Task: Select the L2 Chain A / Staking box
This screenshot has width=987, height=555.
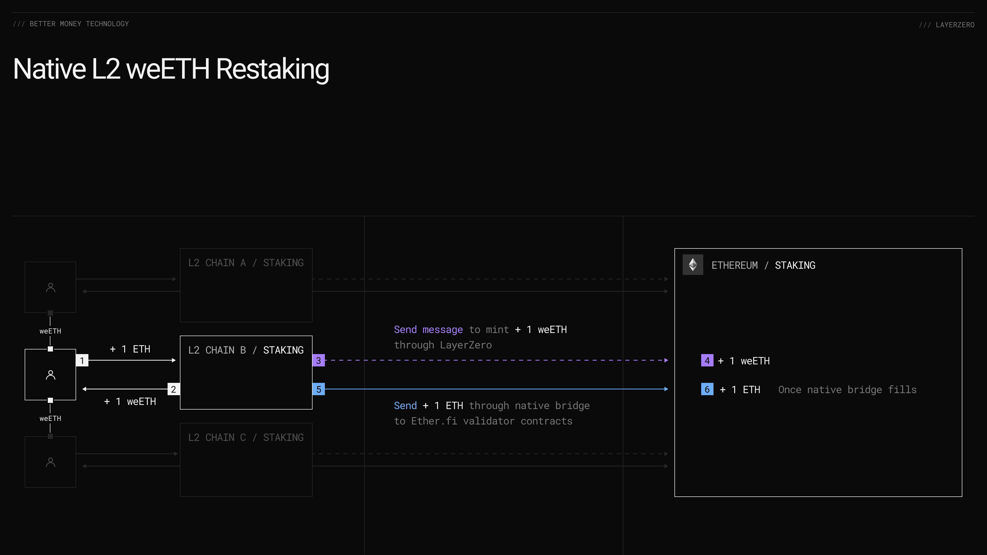Action: 246,285
